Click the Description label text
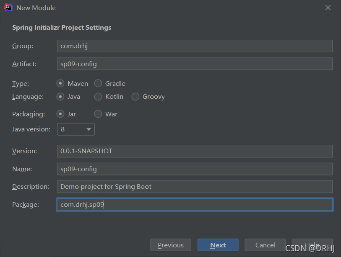Viewport: 341px width, 257px height. pyautogui.click(x=31, y=187)
